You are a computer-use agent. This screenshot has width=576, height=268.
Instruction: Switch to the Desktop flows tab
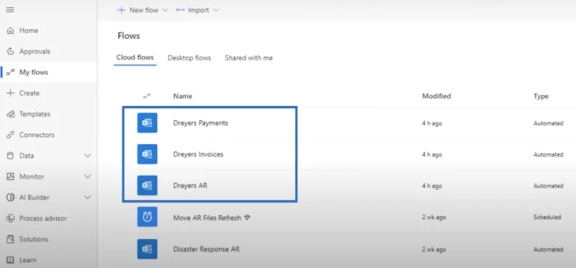tap(189, 58)
